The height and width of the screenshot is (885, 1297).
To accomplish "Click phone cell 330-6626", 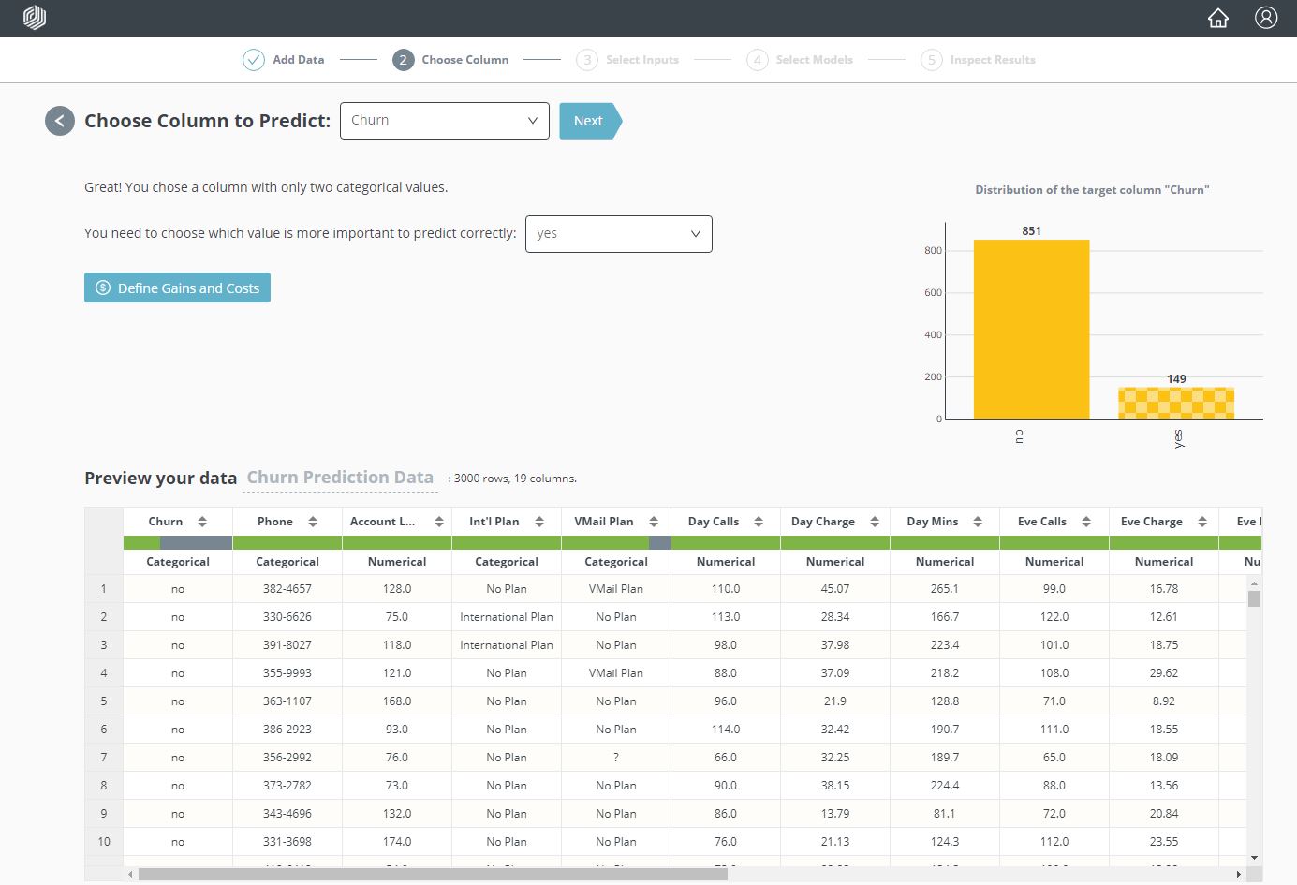I will pyautogui.click(x=287, y=617).
